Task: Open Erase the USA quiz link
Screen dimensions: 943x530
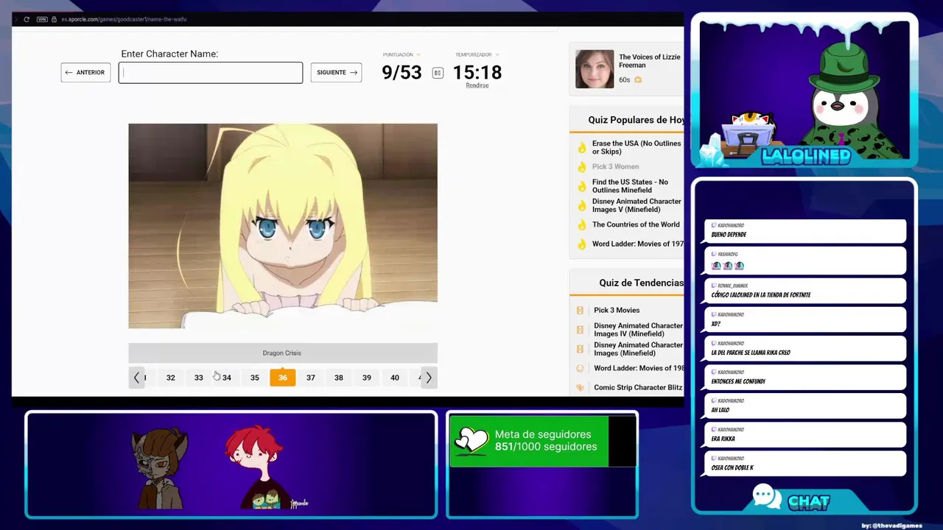Action: [x=637, y=147]
